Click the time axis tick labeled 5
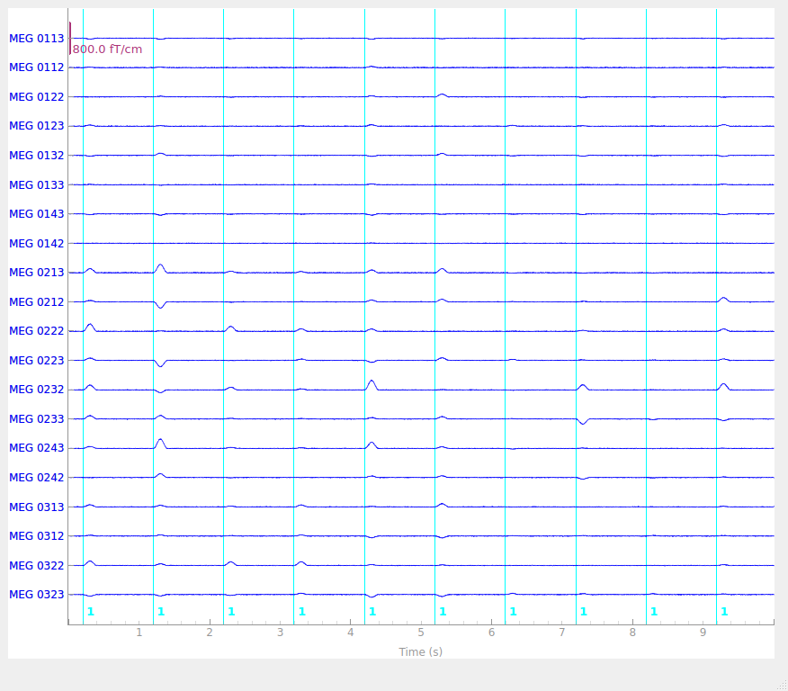788x691 pixels. [421, 633]
